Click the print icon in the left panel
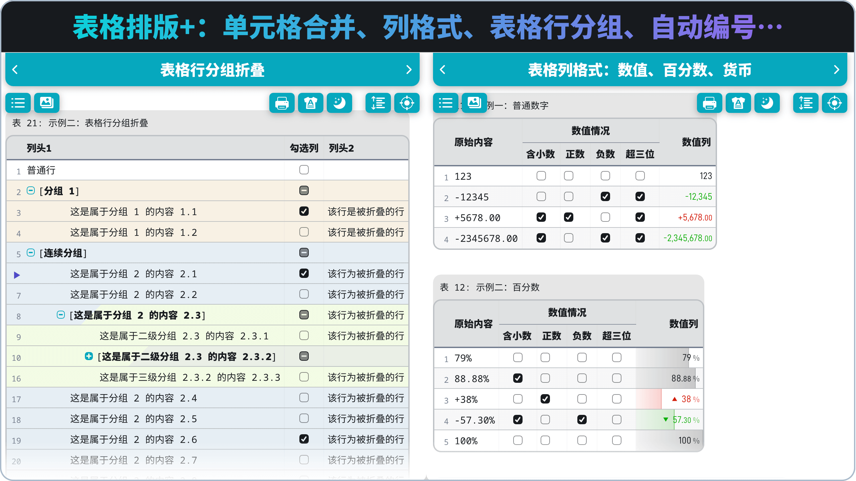The image size is (856, 481). click(x=282, y=103)
